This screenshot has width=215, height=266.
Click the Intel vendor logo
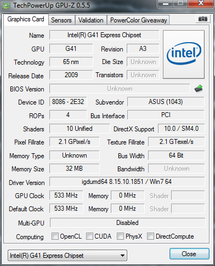(184, 54)
